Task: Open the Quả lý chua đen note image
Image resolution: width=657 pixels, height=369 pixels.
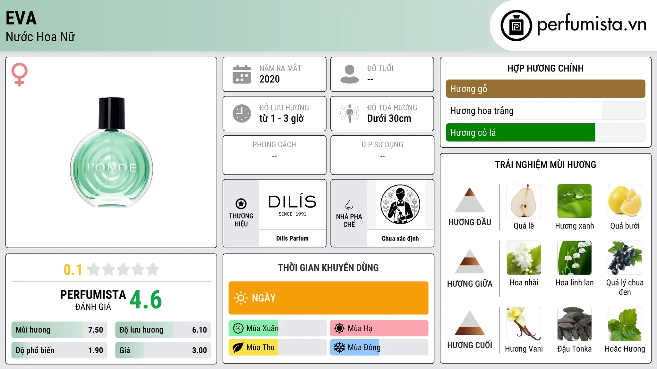Action: coord(625,258)
